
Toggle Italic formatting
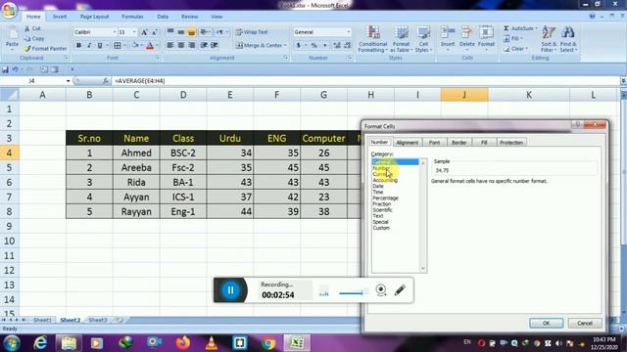[89, 46]
